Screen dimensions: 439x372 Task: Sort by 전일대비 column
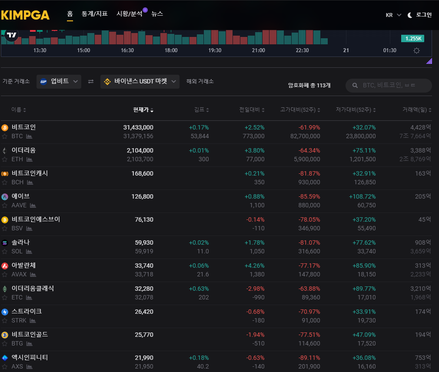click(252, 110)
